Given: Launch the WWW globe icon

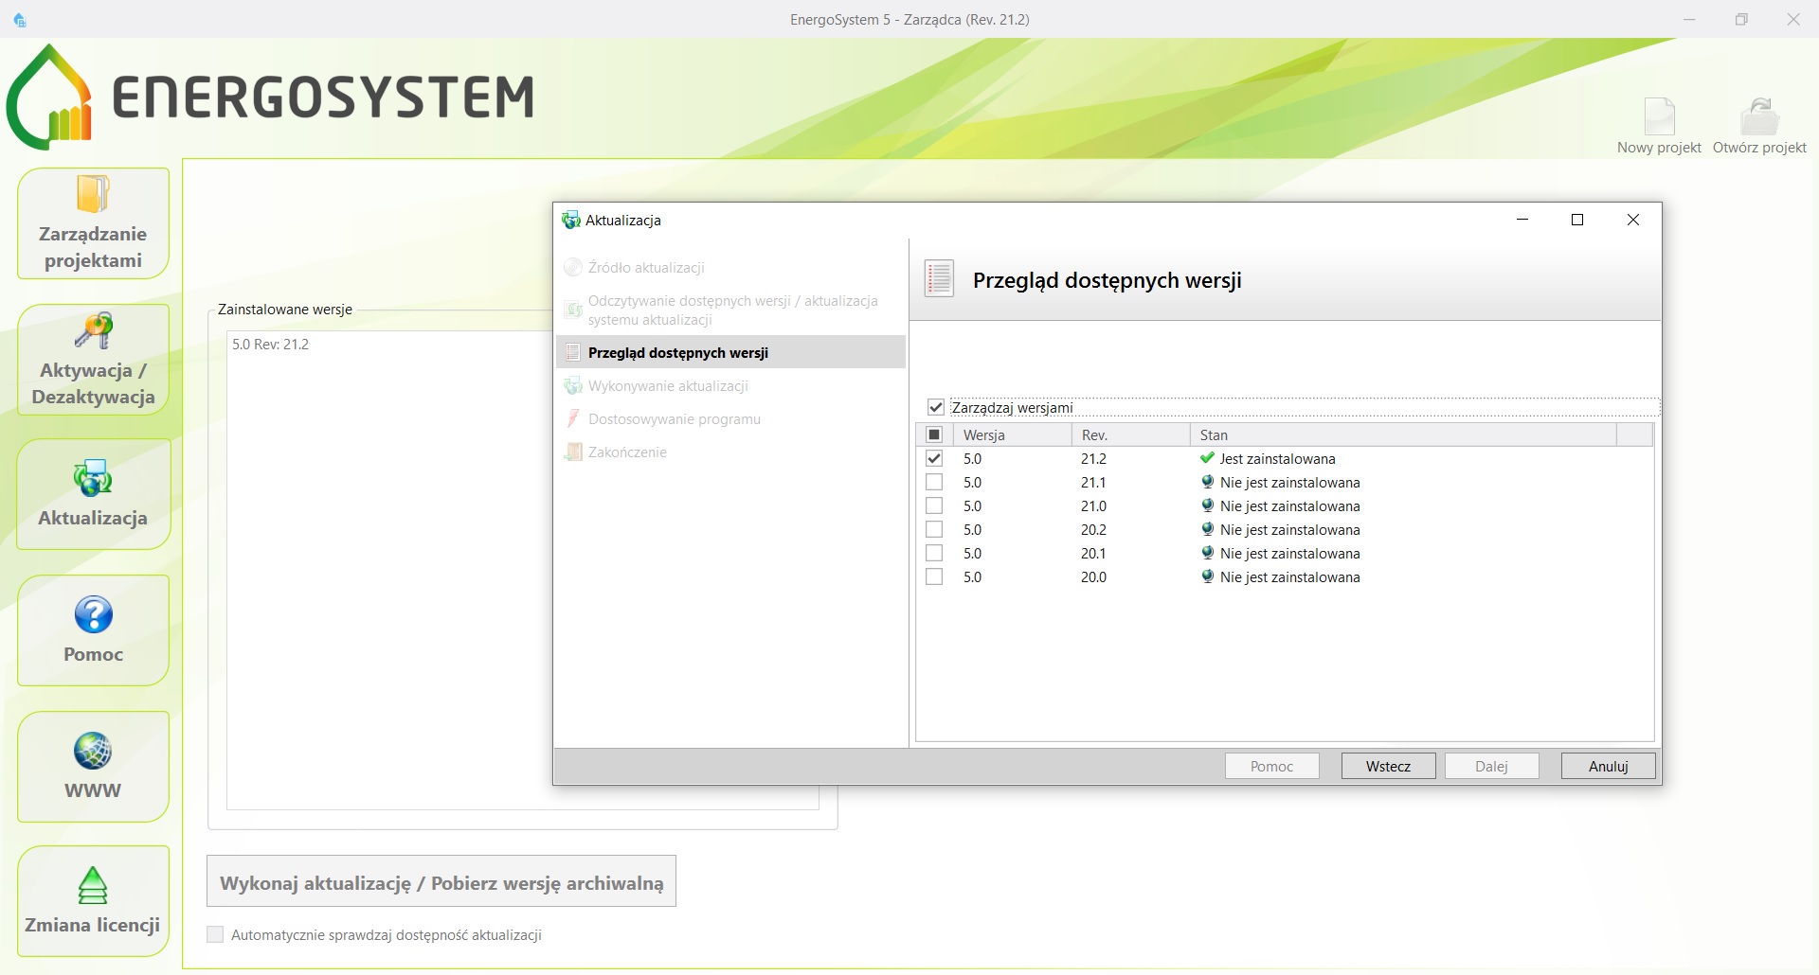Looking at the screenshot, I should (x=93, y=751).
